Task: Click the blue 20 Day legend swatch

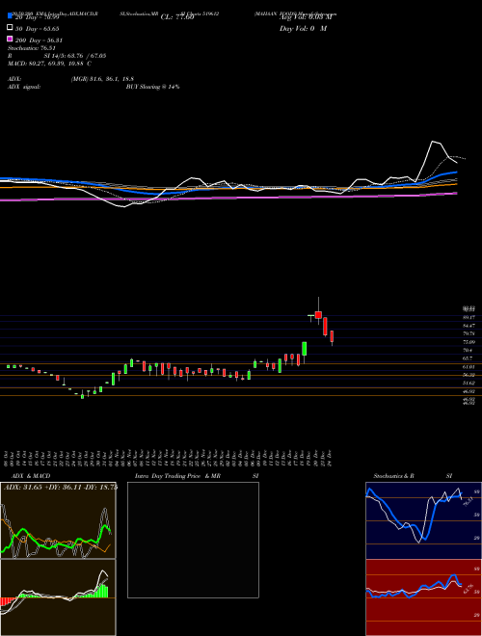Action: pos(11,15)
